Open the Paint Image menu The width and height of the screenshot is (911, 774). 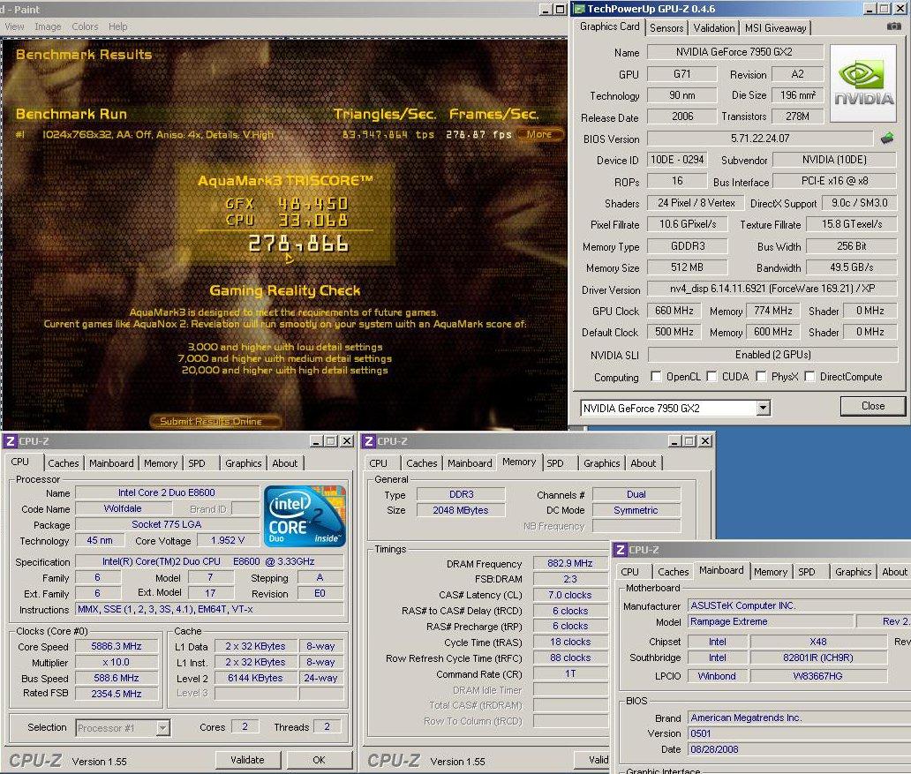[49, 26]
